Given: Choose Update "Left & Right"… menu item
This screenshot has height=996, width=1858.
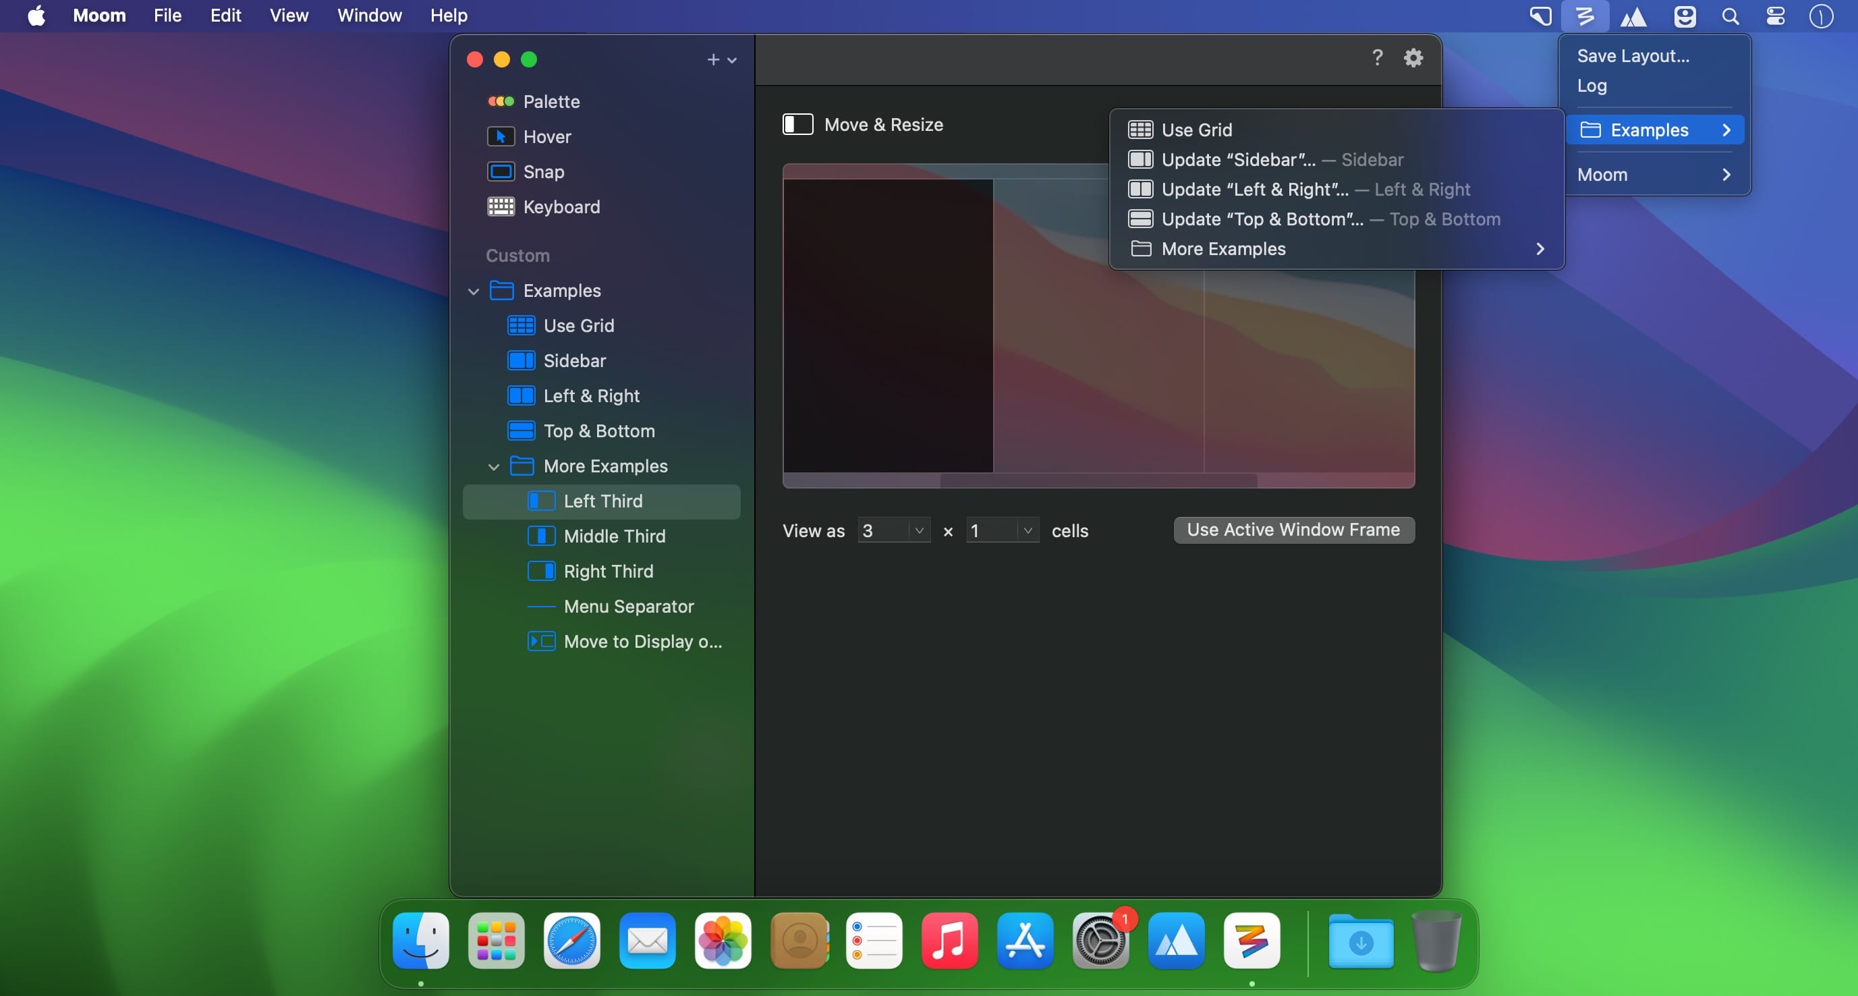Looking at the screenshot, I should [1336, 189].
